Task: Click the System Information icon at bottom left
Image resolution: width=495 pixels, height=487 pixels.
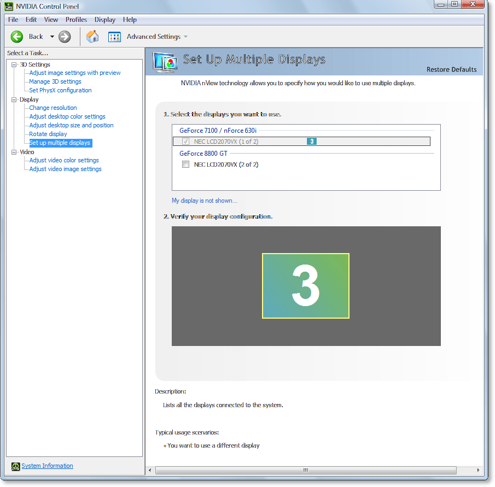Action: pyautogui.click(x=15, y=466)
